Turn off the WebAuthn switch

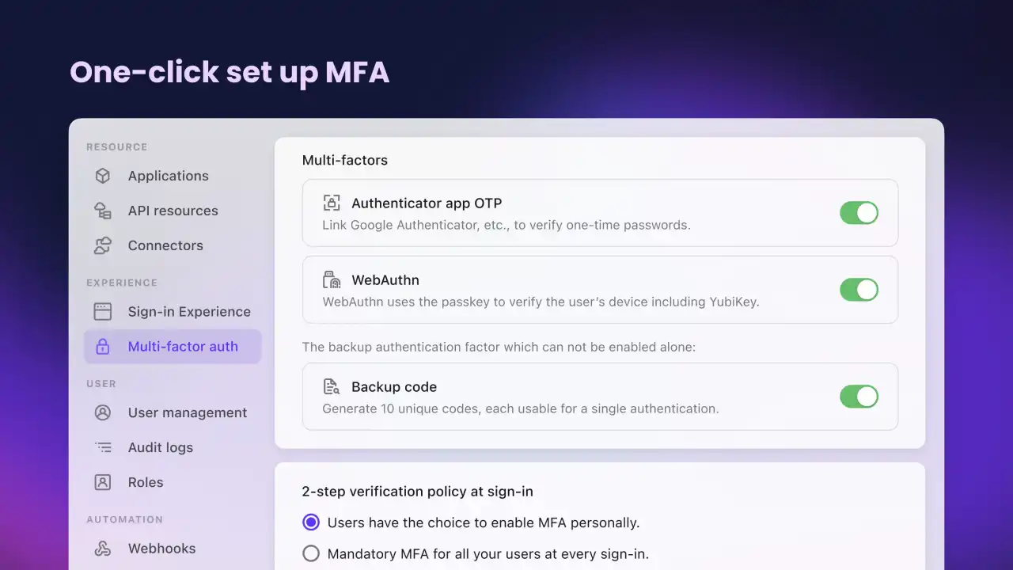pos(859,290)
